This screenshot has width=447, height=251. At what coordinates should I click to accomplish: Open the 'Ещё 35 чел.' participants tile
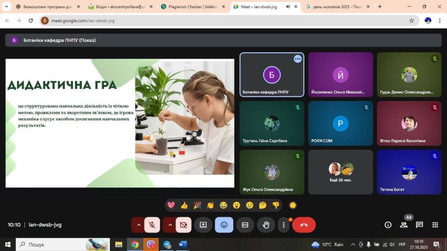(x=340, y=172)
